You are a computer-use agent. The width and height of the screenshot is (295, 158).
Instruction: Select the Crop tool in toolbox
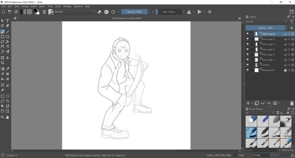pos(2,63)
